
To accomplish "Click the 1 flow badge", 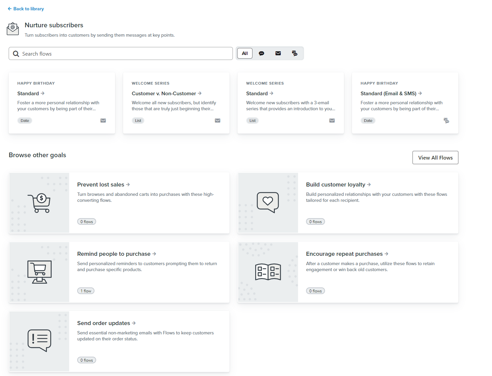I will [x=86, y=291].
